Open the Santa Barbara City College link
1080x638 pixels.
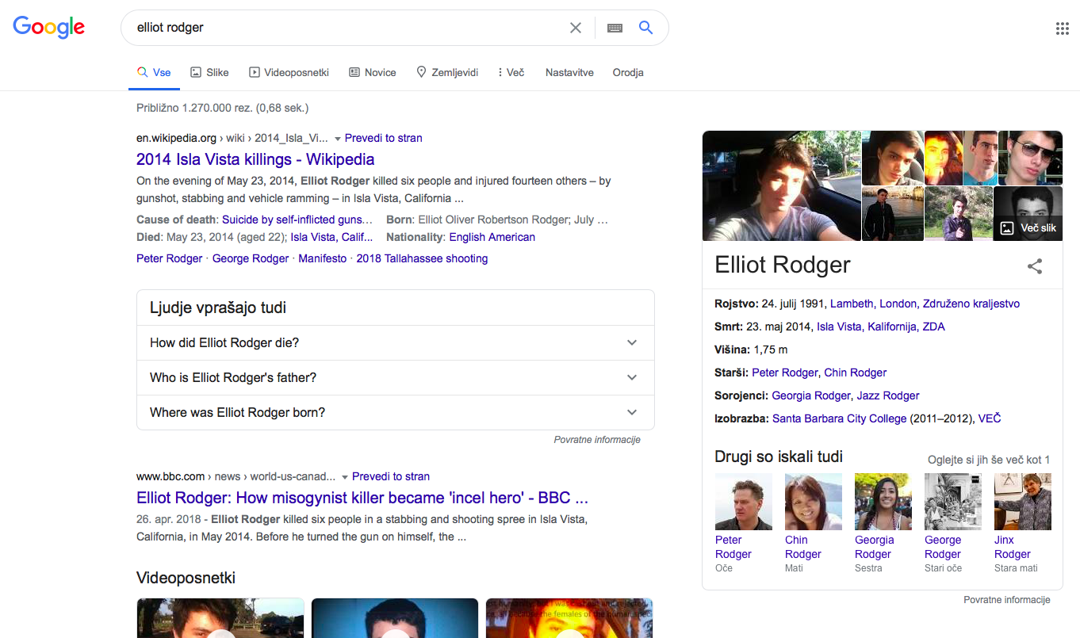839,418
